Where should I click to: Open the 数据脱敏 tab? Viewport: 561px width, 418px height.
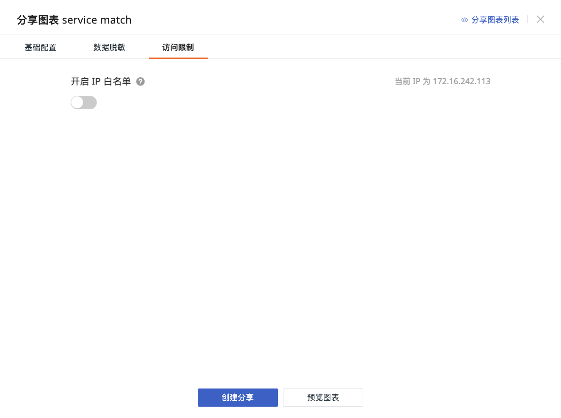pos(109,48)
